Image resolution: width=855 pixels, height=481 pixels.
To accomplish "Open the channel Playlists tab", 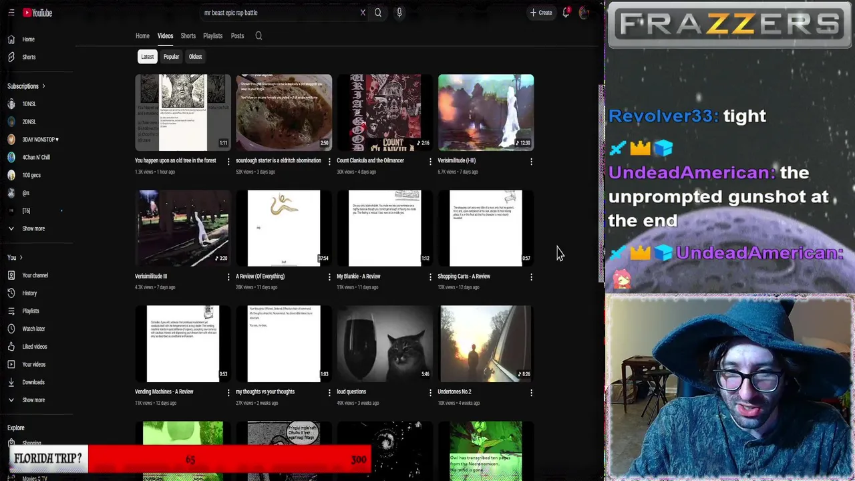I will 212,36.
